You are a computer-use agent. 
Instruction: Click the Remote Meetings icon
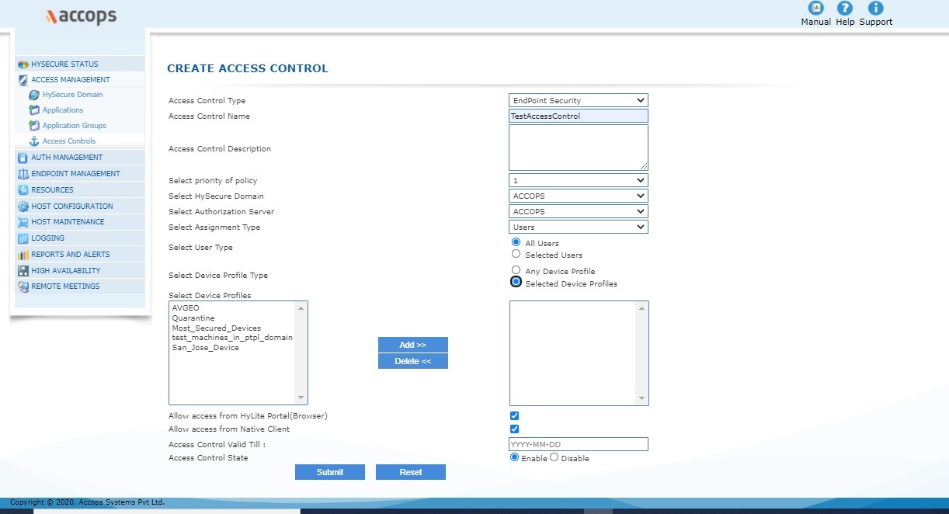tap(23, 287)
